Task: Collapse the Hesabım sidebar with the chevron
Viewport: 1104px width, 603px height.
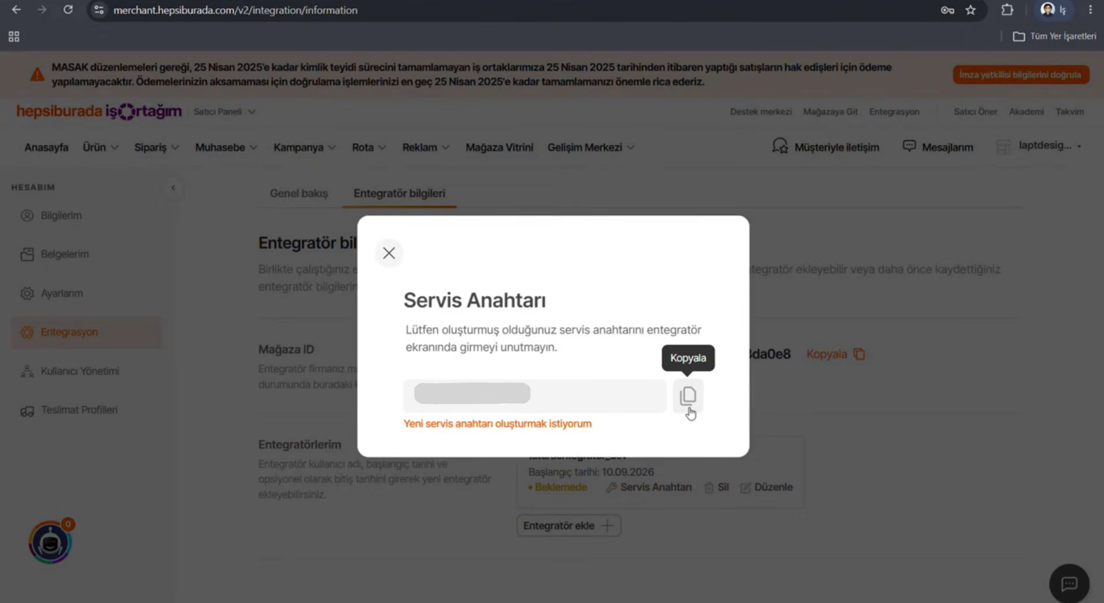Action: click(x=173, y=188)
